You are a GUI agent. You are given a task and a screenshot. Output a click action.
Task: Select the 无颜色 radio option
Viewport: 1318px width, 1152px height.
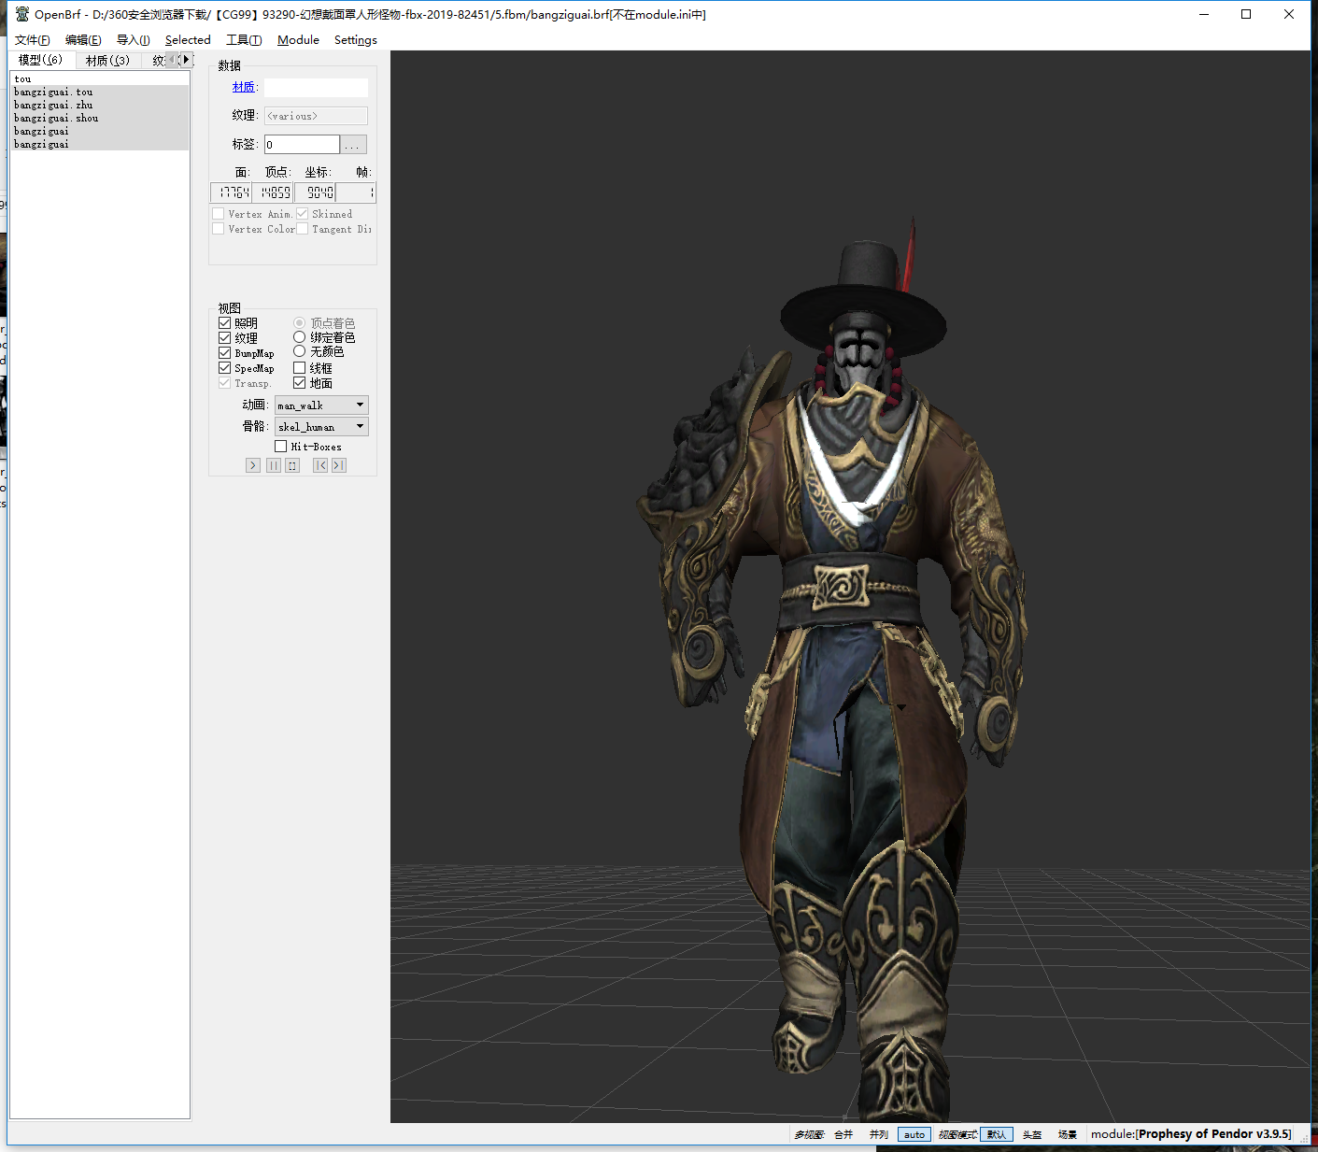click(x=299, y=351)
